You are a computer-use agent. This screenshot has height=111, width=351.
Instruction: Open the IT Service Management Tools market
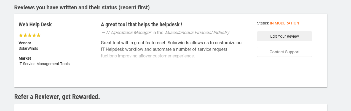pyautogui.click(x=44, y=64)
